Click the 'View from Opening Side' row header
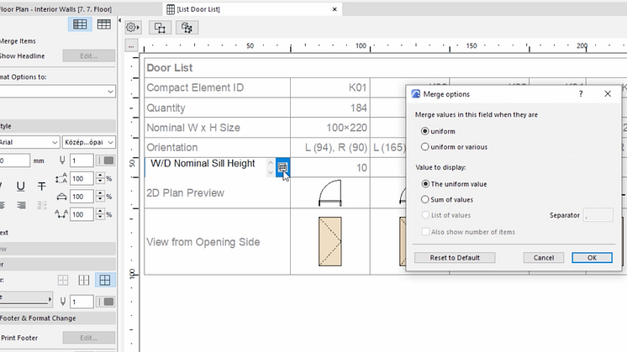 217,242
